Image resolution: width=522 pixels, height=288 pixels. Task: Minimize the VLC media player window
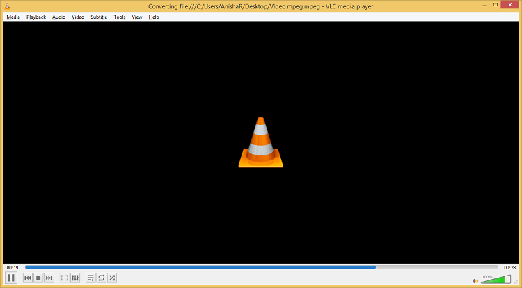484,5
